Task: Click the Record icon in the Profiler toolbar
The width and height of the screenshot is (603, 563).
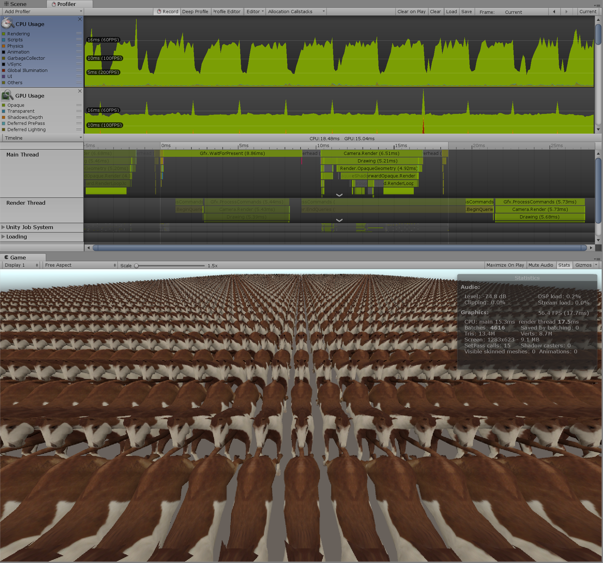Action: click(160, 11)
